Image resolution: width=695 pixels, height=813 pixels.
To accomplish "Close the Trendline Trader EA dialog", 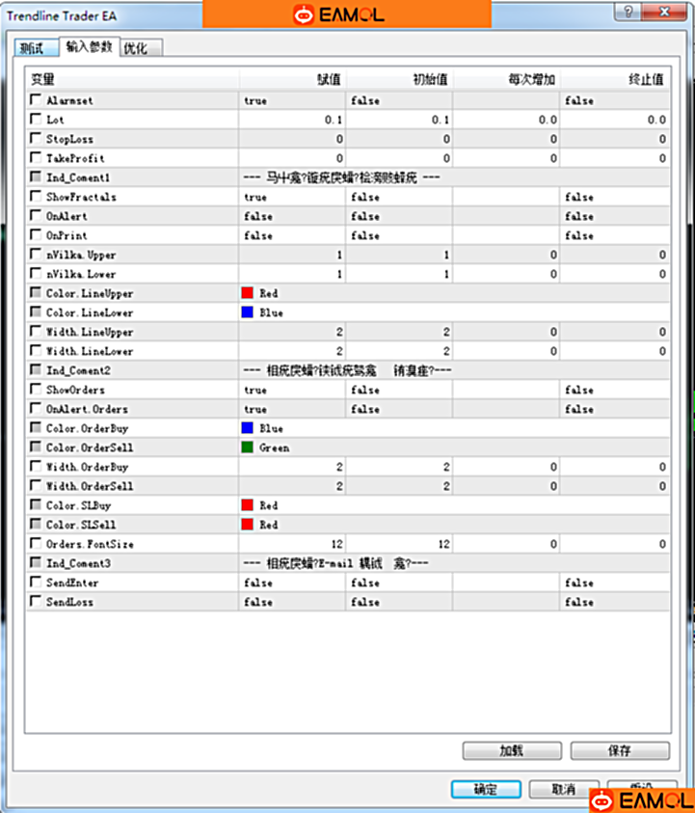I will [x=666, y=14].
